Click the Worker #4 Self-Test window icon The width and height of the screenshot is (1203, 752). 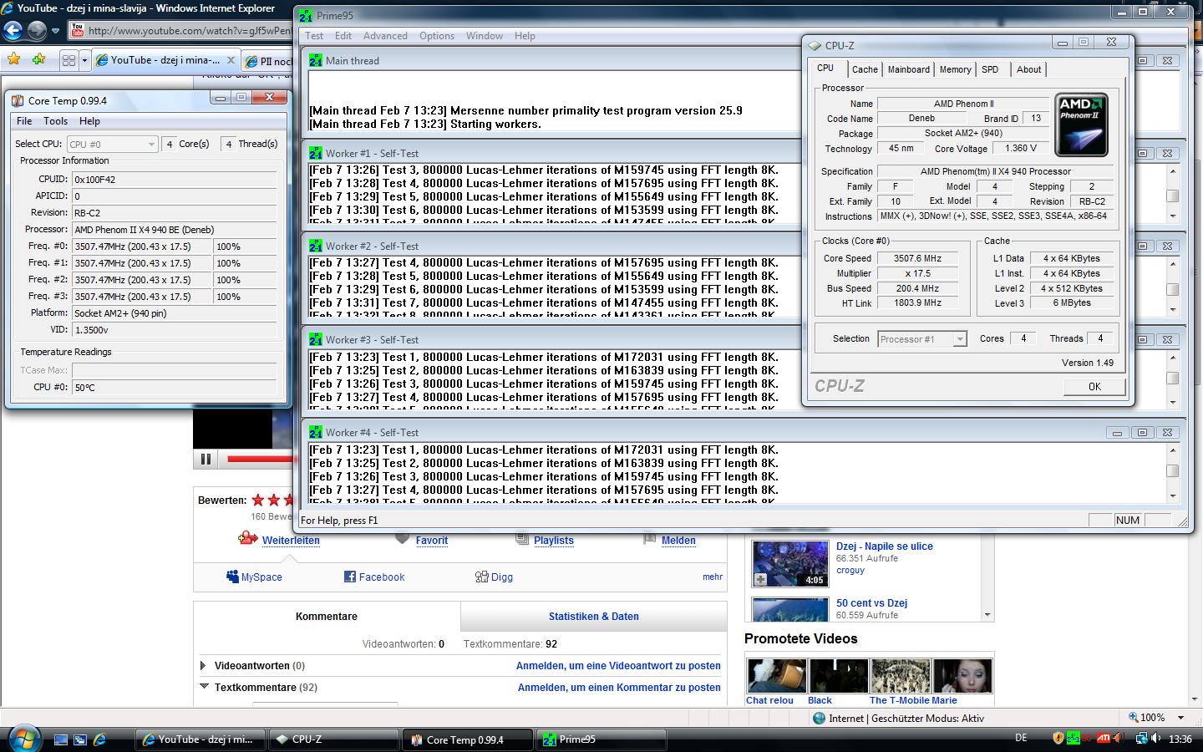315,432
